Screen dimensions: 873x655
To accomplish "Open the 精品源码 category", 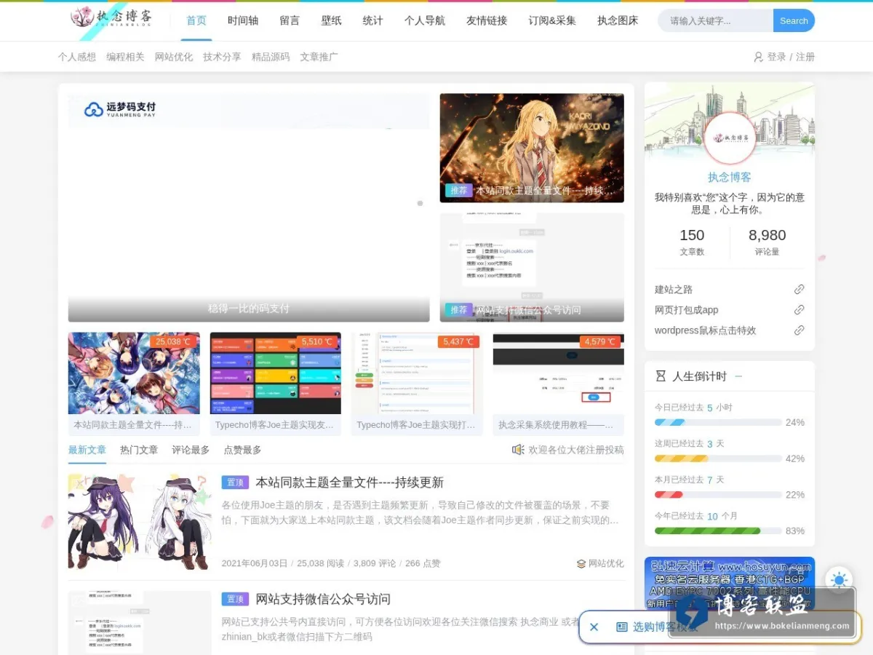I will click(x=271, y=57).
